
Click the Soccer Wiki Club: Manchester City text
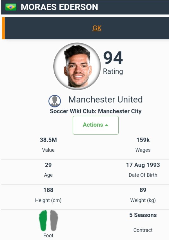(95, 111)
